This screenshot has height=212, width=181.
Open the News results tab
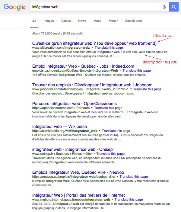[82, 21]
